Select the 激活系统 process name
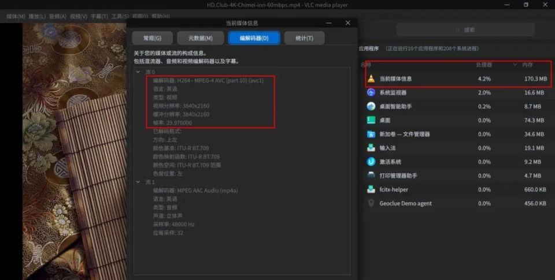 pyautogui.click(x=390, y=162)
